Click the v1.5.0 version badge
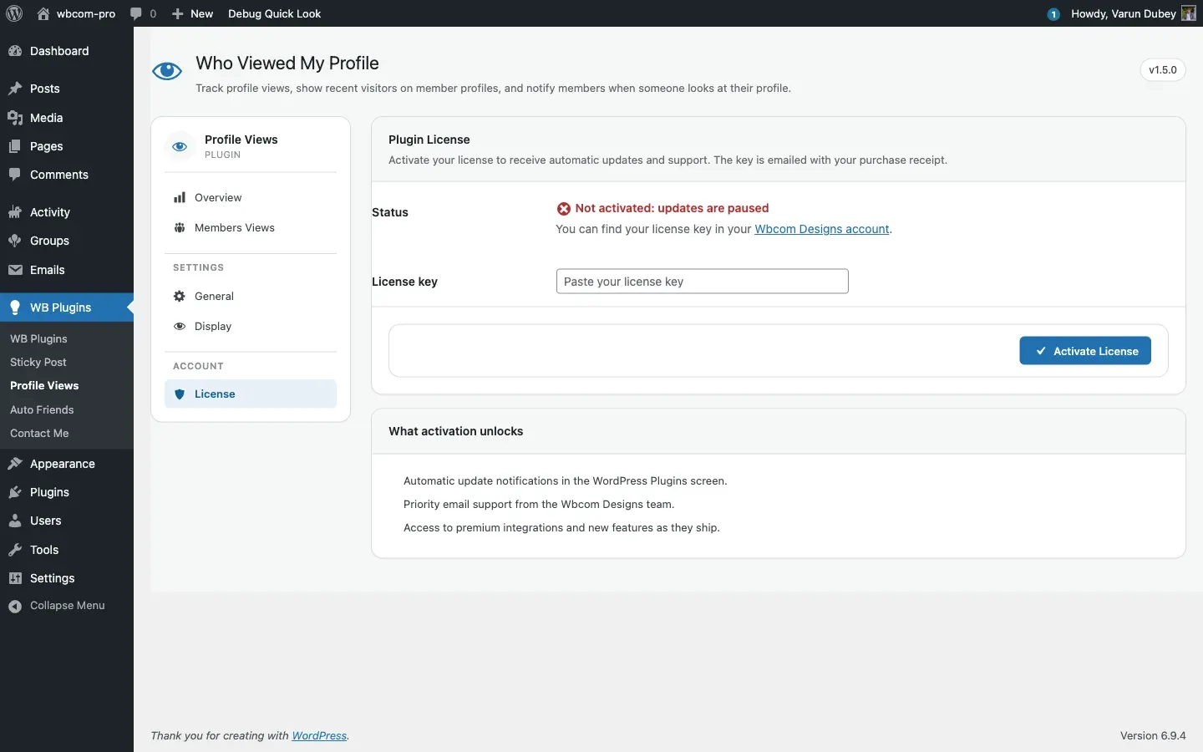The width and height of the screenshot is (1203, 752). [x=1163, y=70]
